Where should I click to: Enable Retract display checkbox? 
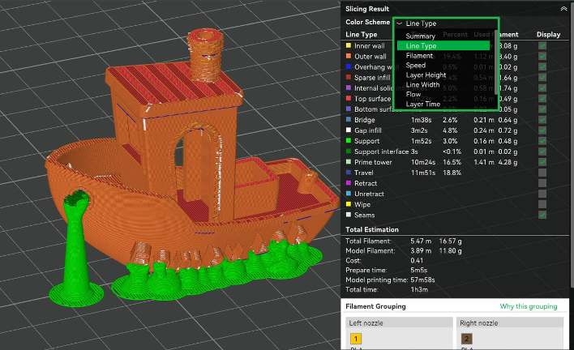point(542,183)
